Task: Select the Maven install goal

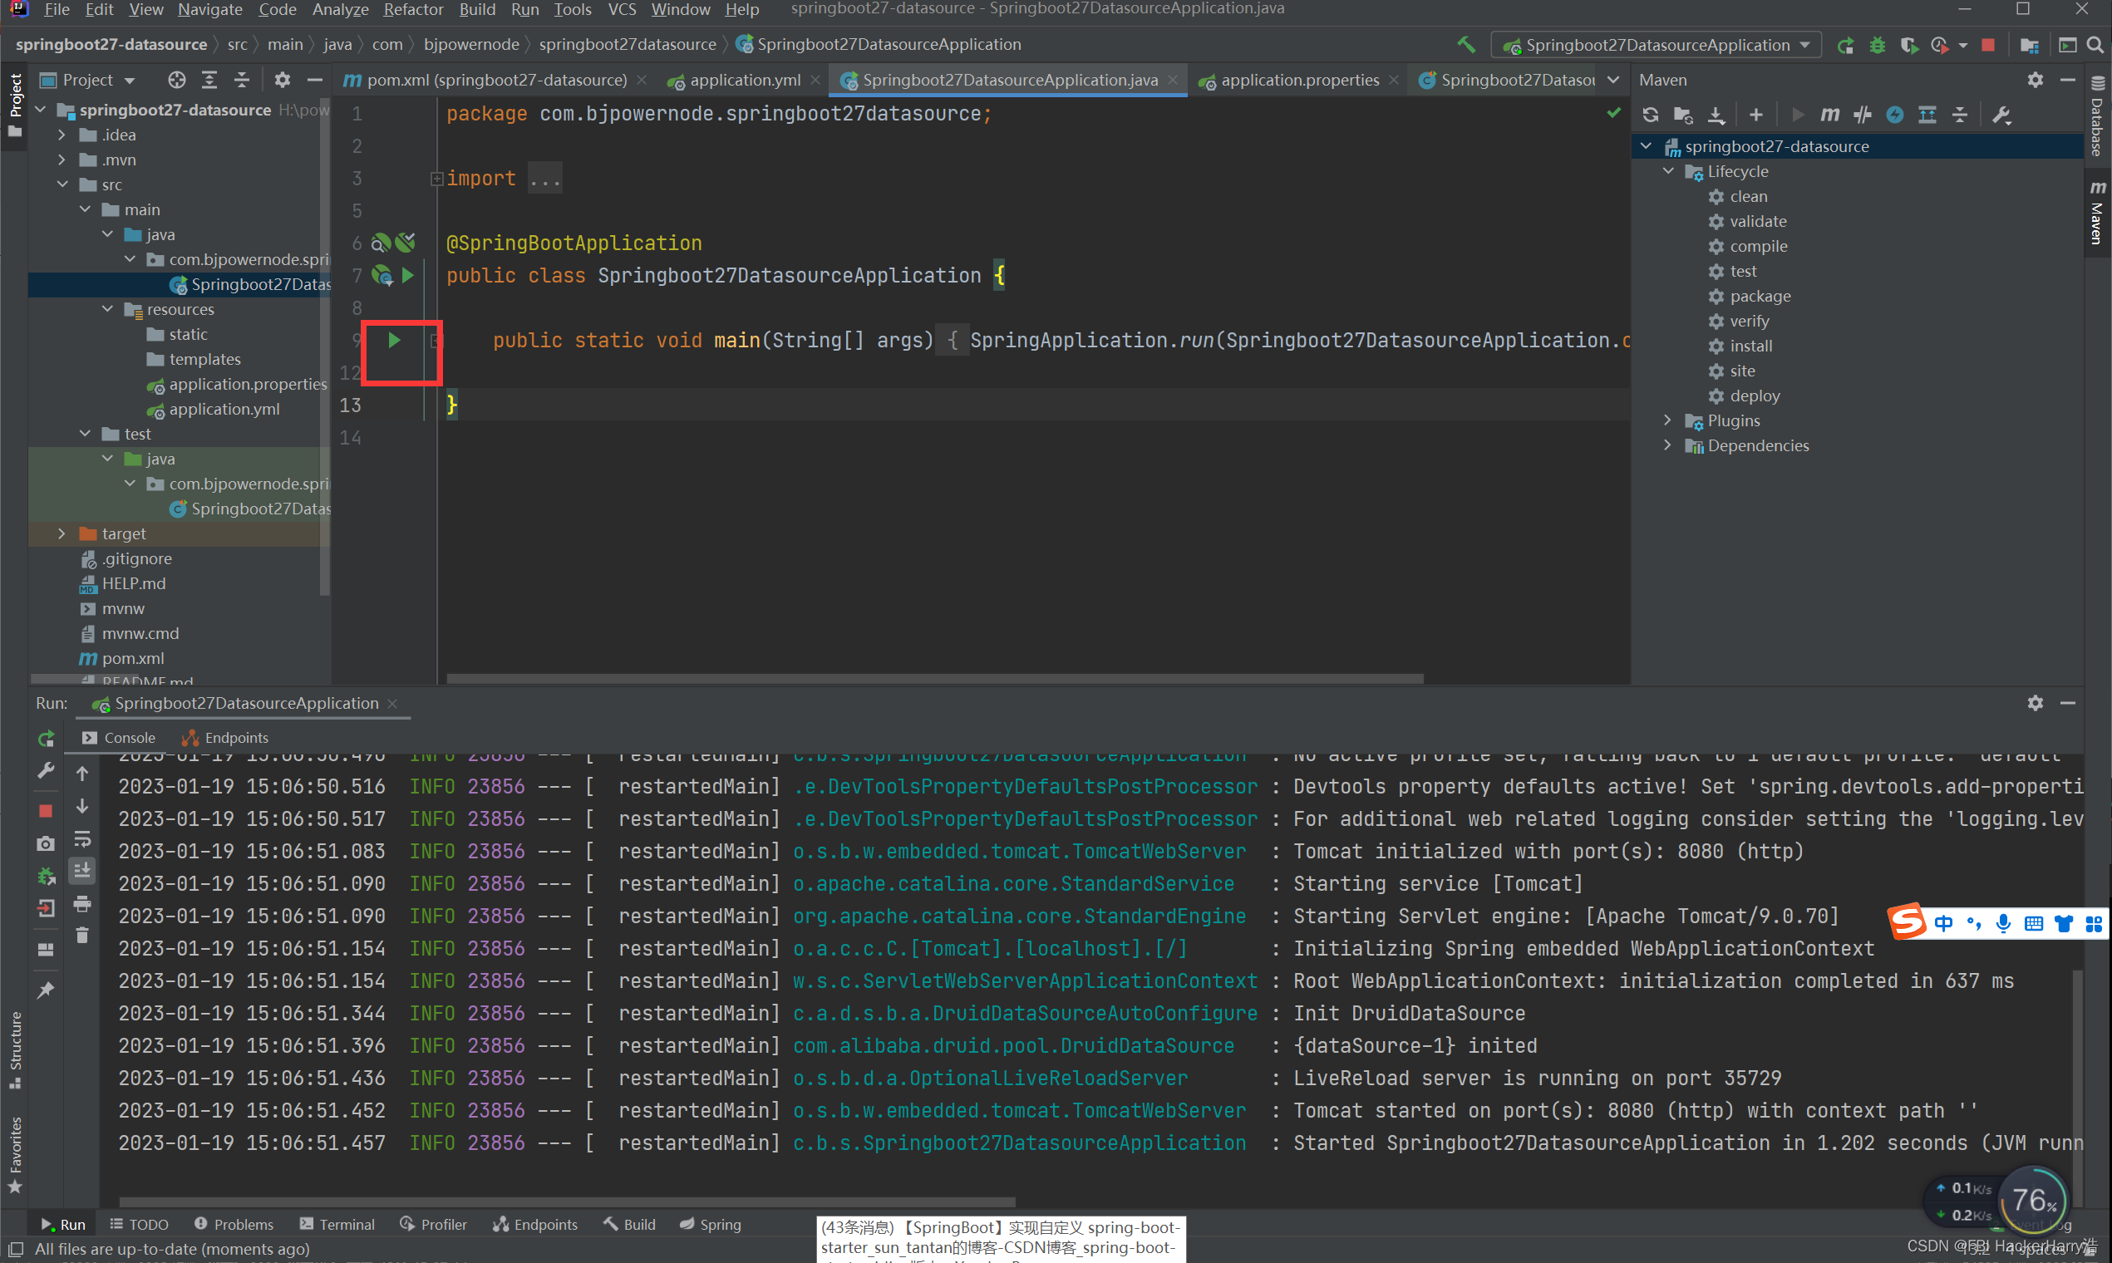Action: coord(1750,346)
